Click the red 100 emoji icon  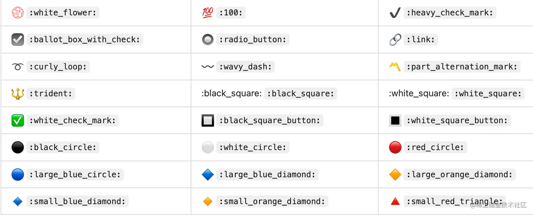[x=208, y=13]
